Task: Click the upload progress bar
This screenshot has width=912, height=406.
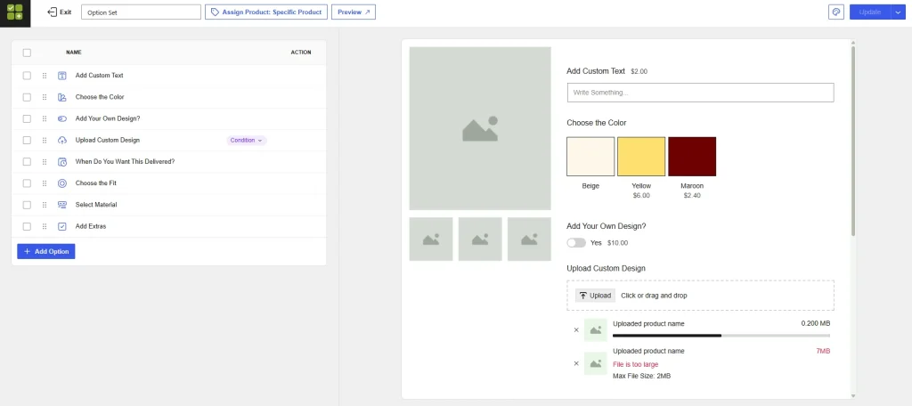Action: 721,336
